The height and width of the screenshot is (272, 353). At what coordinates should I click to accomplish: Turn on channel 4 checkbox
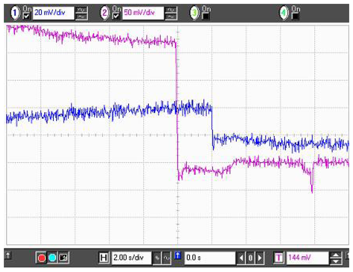coord(295,16)
